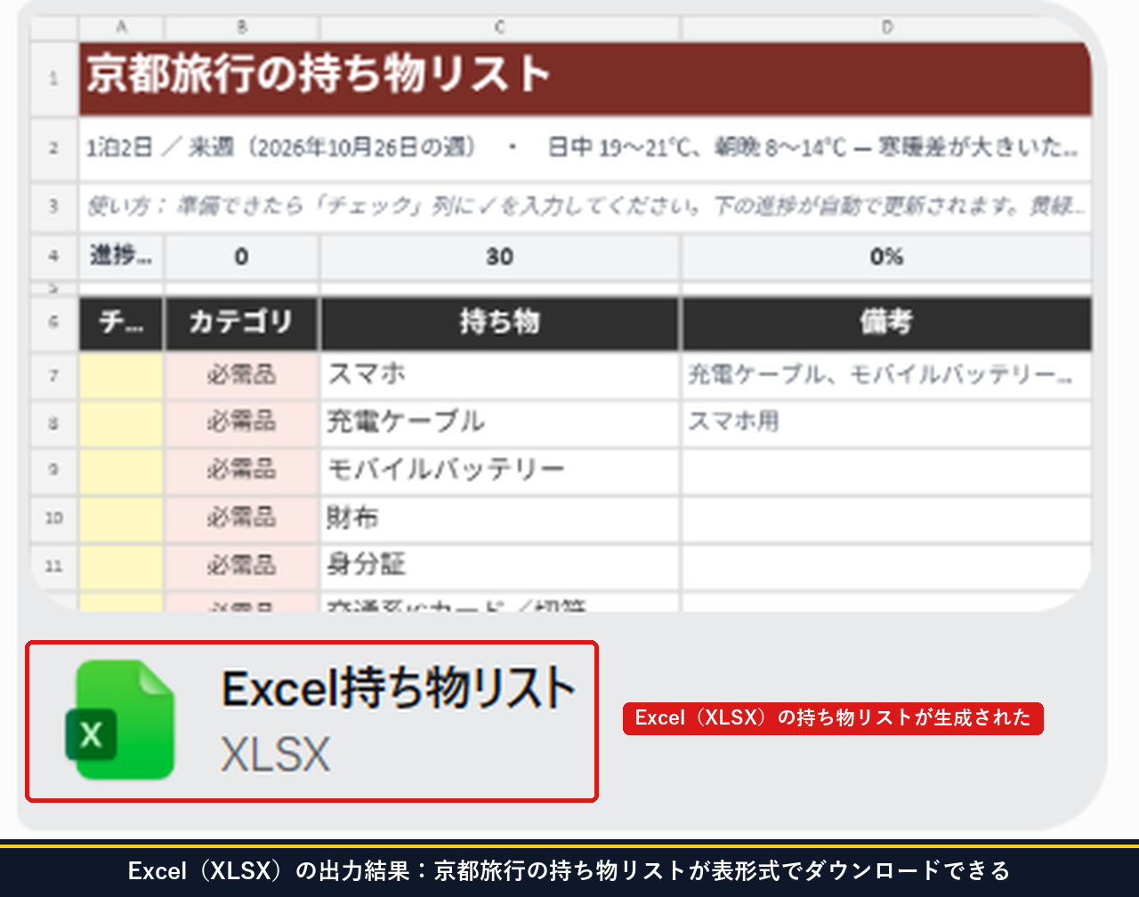Screen dimensions: 1139x897
Task: Click the 持ち物 header cell
Action: pos(500,323)
